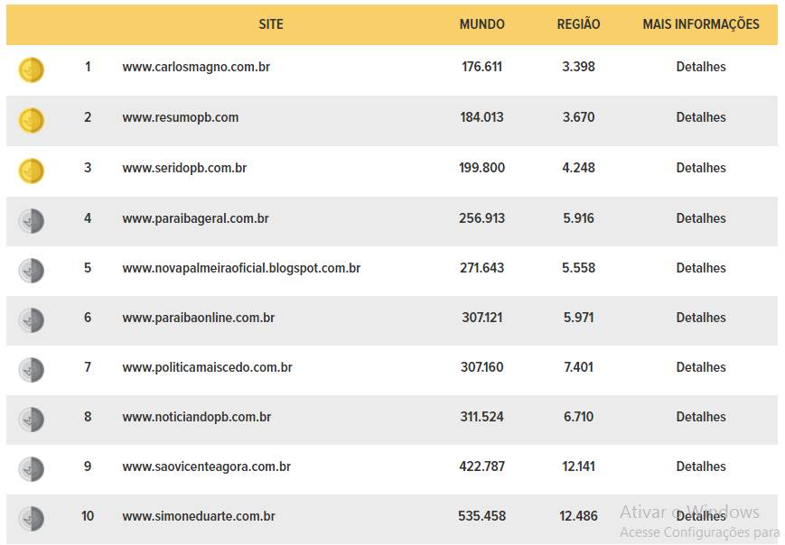785x545 pixels.
Task: Click the www.resumopb.com site link
Action: point(181,117)
